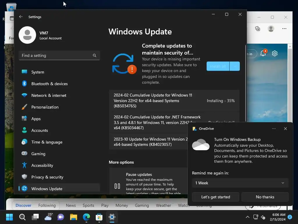
Task: Open Bluetooth & devices settings
Action: coord(59,84)
